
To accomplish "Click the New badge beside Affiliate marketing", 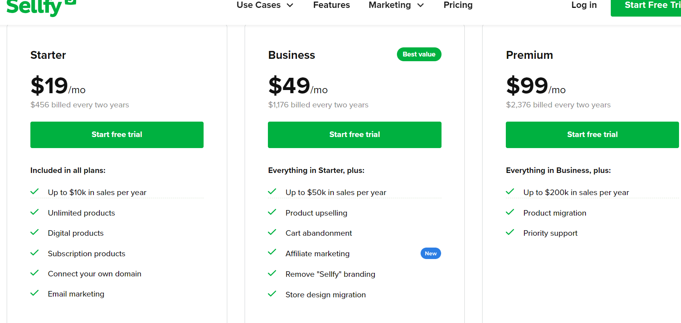I will click(430, 253).
